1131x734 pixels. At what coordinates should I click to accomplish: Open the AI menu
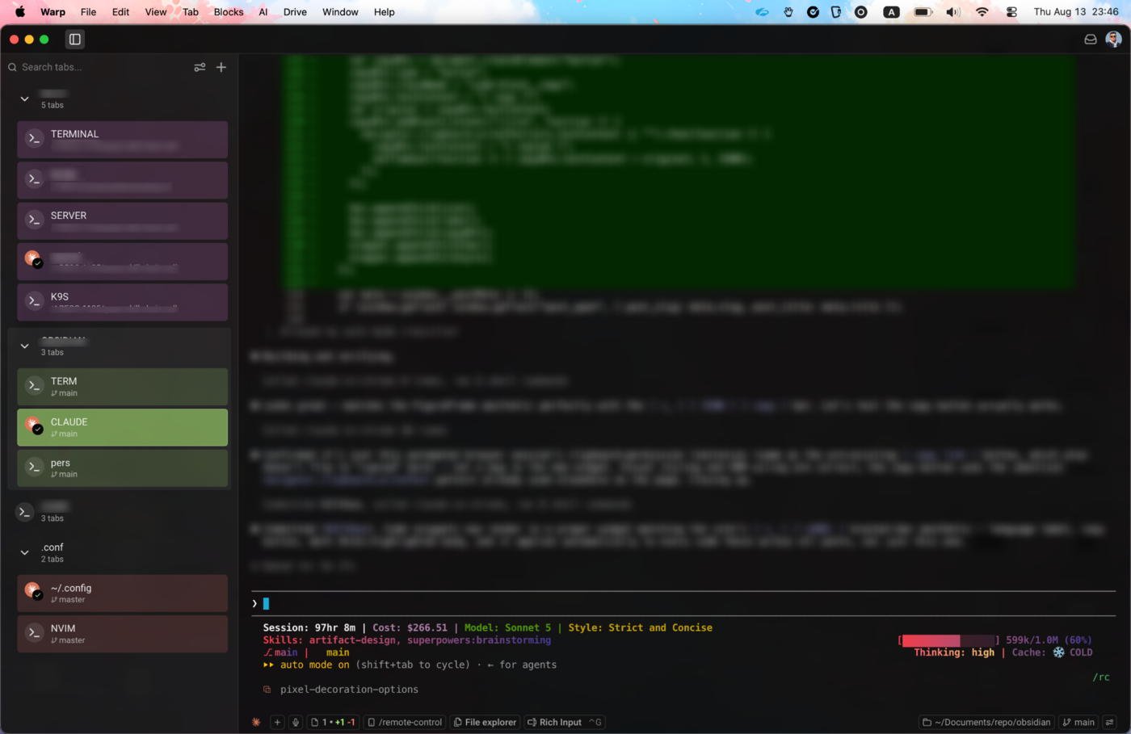click(x=263, y=12)
